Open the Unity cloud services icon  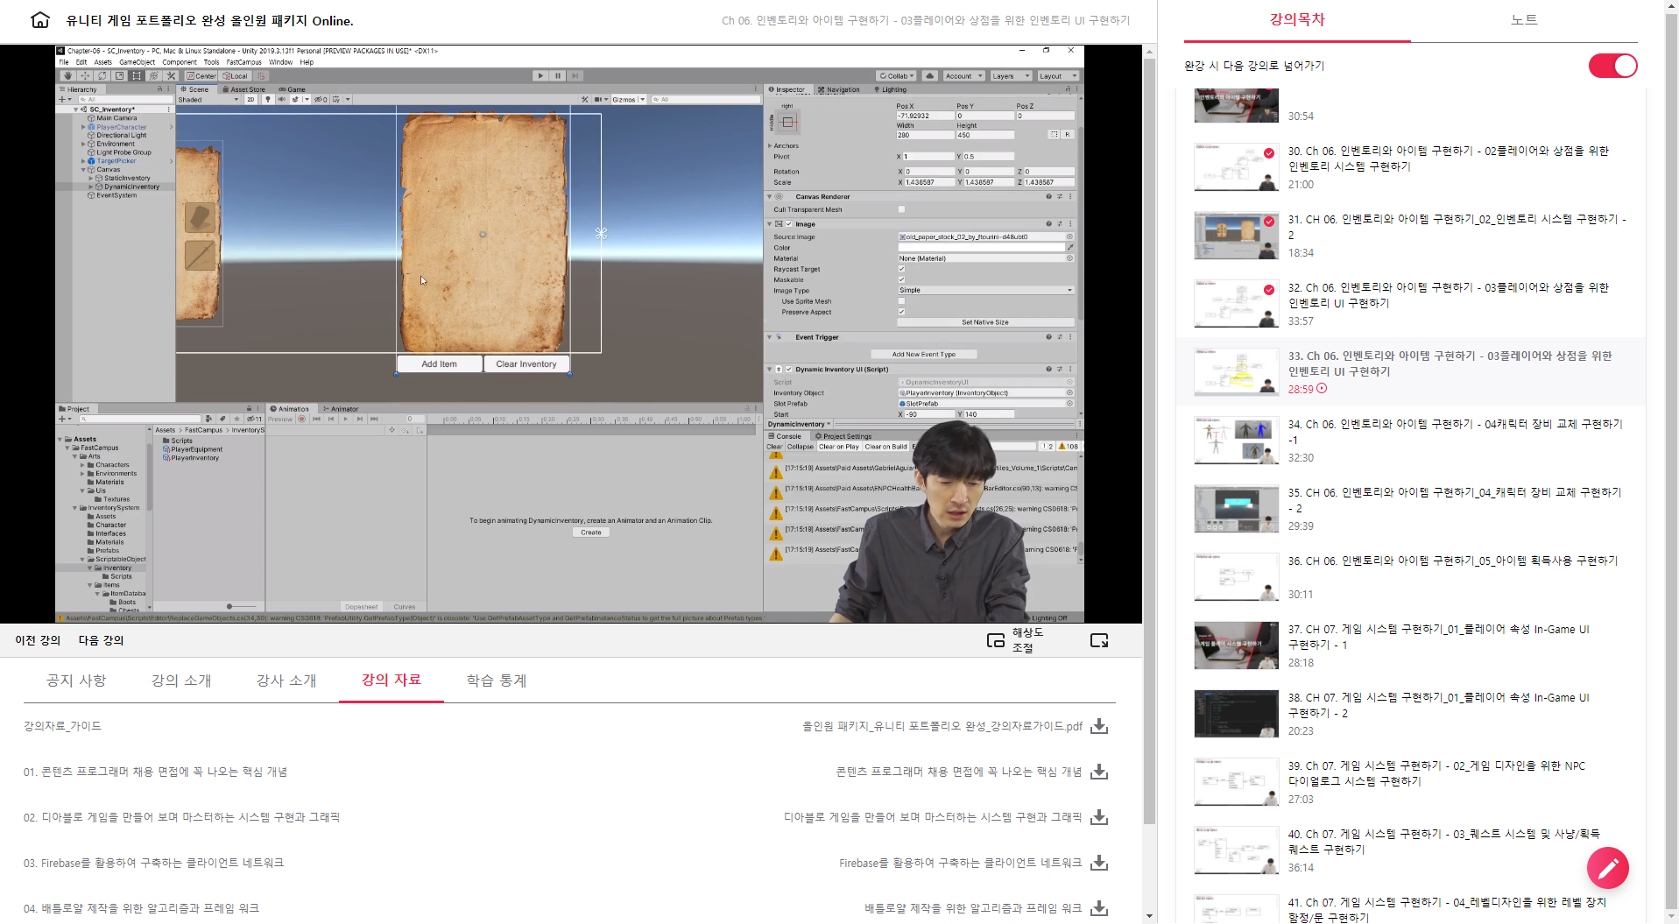(930, 76)
